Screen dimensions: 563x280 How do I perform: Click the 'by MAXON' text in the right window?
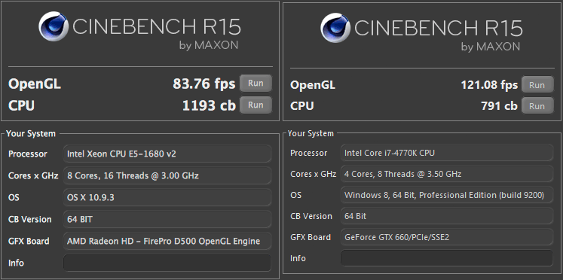pos(491,47)
